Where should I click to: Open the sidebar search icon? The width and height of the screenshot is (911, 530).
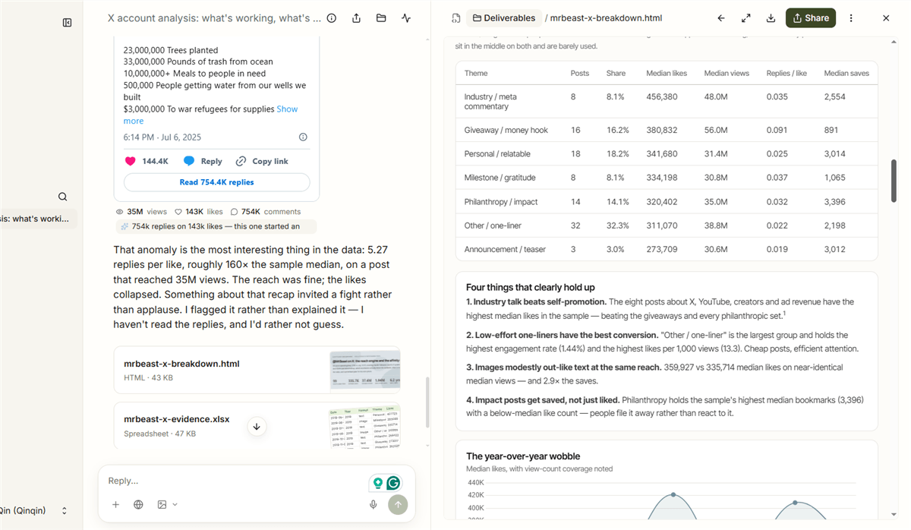[x=62, y=197]
